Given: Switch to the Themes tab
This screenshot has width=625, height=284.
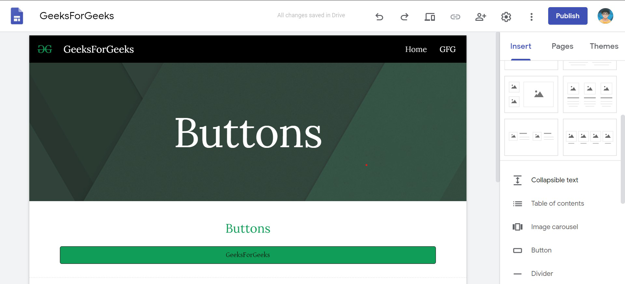Looking at the screenshot, I should [x=604, y=46].
